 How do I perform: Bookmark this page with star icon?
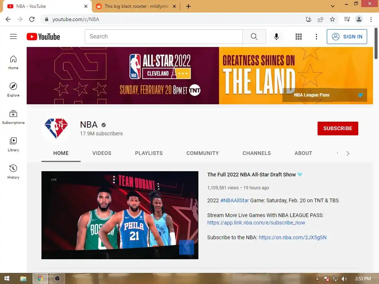click(x=332, y=19)
